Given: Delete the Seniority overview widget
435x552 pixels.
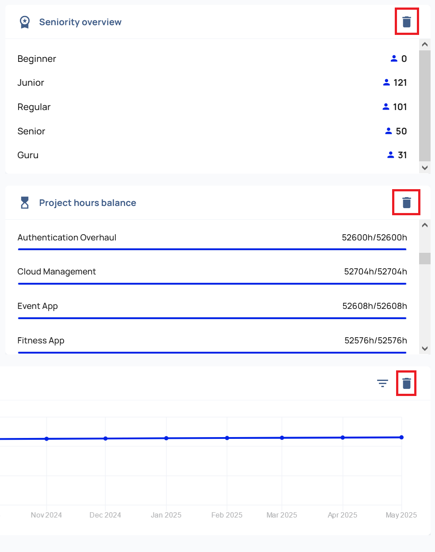Looking at the screenshot, I should click(407, 22).
